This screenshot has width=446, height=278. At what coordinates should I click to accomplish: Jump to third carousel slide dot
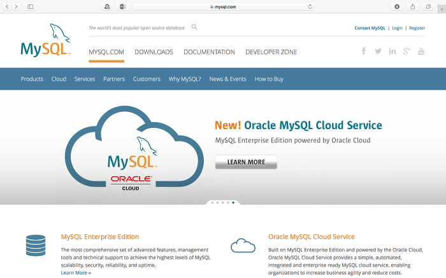tap(223, 202)
